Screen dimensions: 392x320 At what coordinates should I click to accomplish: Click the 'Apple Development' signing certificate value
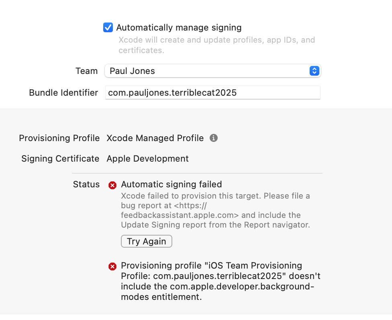pos(147,159)
